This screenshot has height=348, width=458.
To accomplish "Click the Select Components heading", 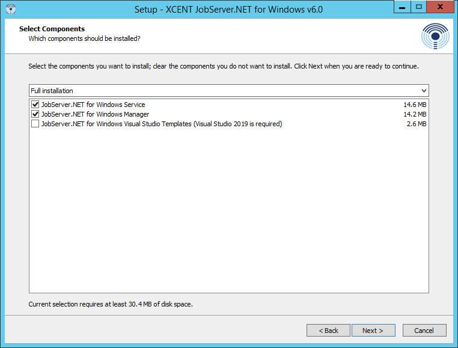I will point(52,29).
